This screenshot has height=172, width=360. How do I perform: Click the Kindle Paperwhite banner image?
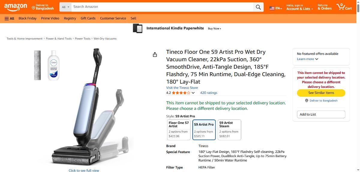tap(138, 28)
